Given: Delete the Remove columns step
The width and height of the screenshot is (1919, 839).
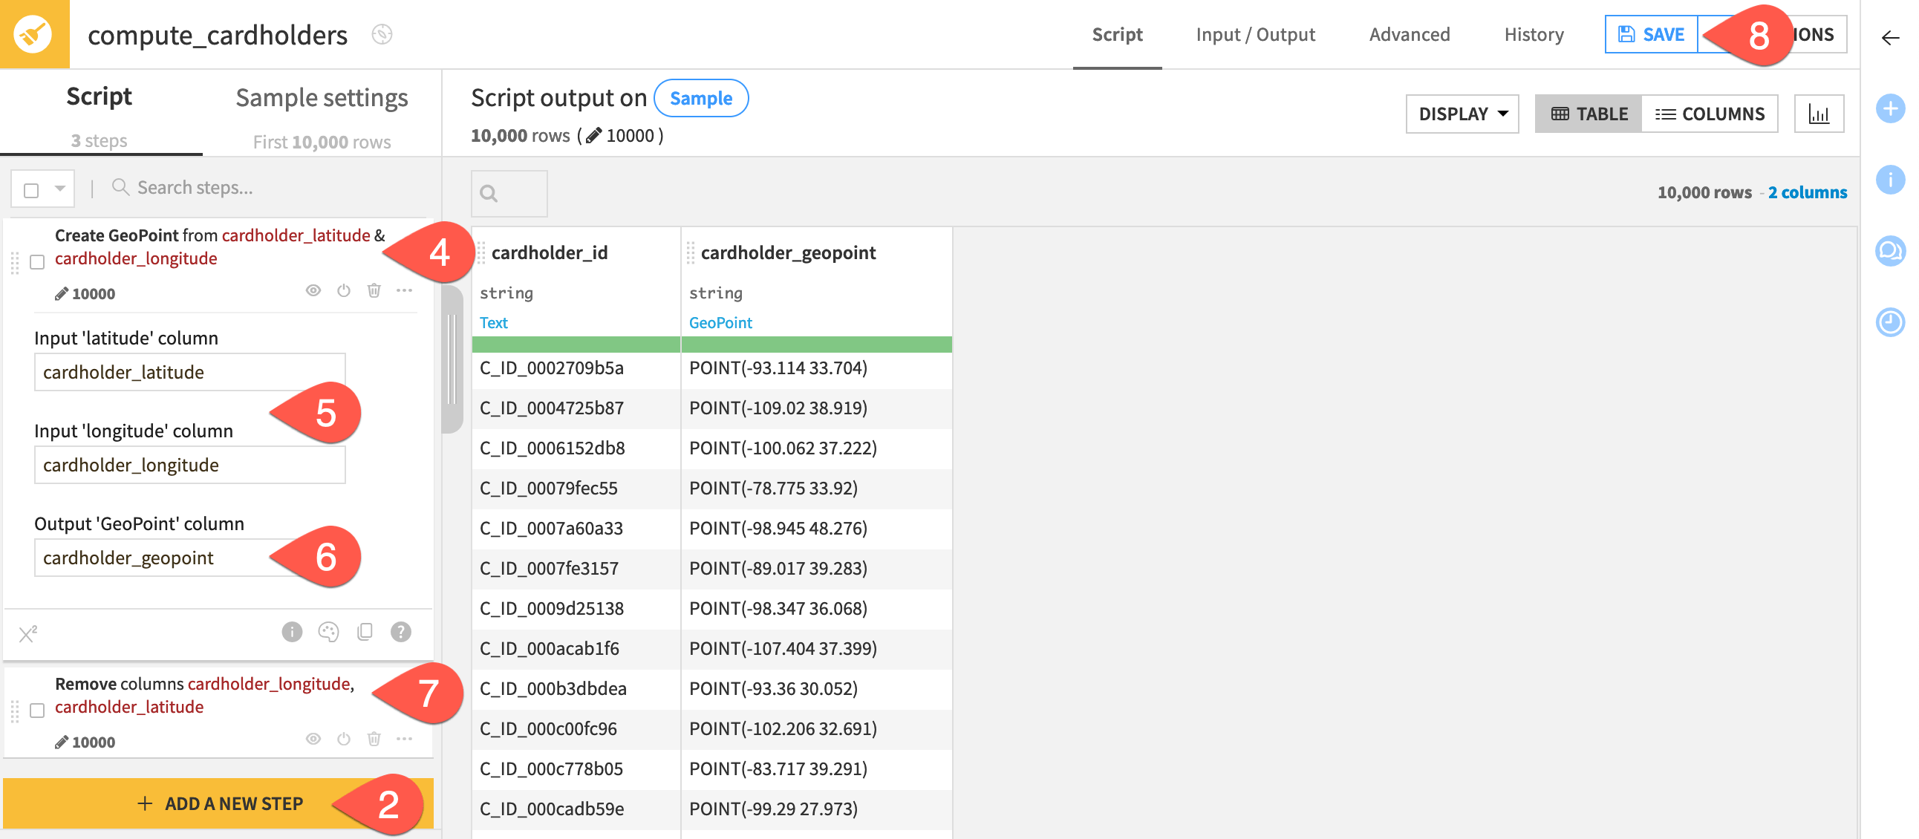Looking at the screenshot, I should pyautogui.click(x=374, y=739).
